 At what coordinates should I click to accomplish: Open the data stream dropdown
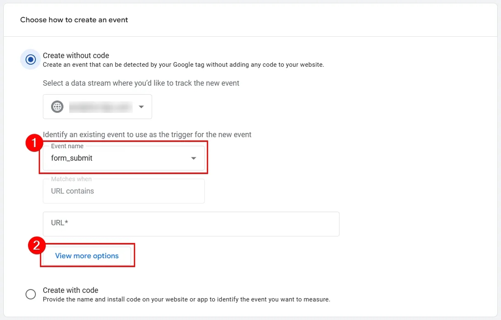tap(97, 107)
